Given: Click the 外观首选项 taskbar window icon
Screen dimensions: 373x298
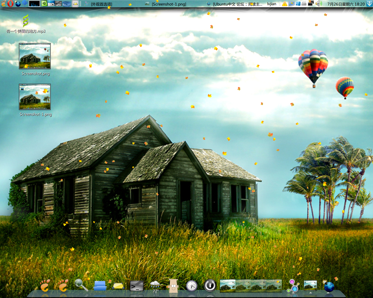Looking at the screenshot, I should (86, 4).
